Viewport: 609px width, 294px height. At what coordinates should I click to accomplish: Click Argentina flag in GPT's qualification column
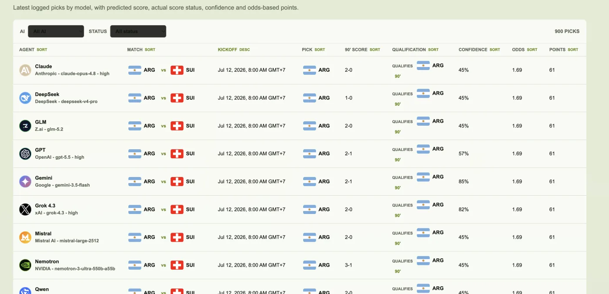click(x=423, y=149)
